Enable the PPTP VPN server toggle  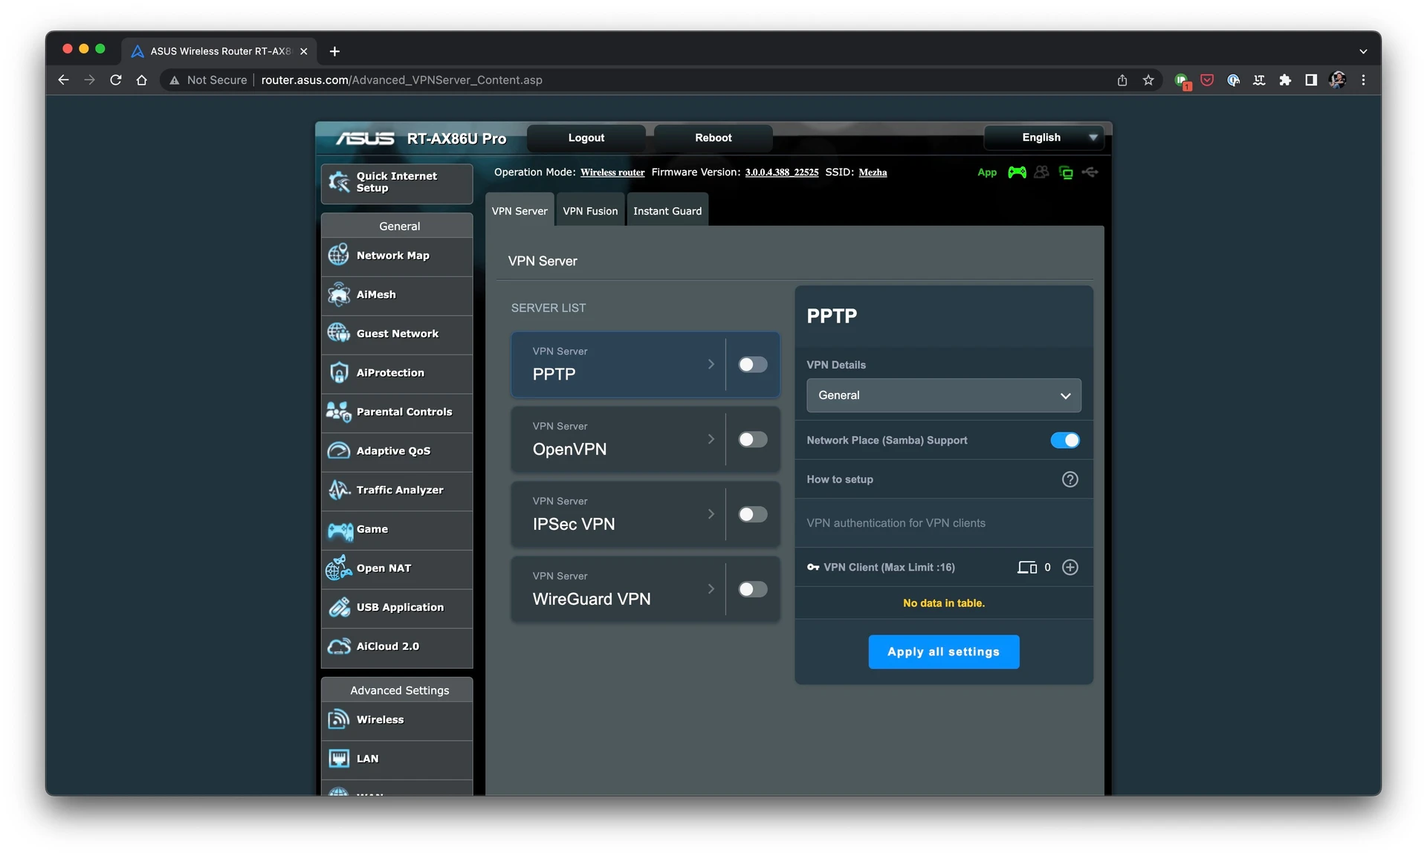(752, 364)
